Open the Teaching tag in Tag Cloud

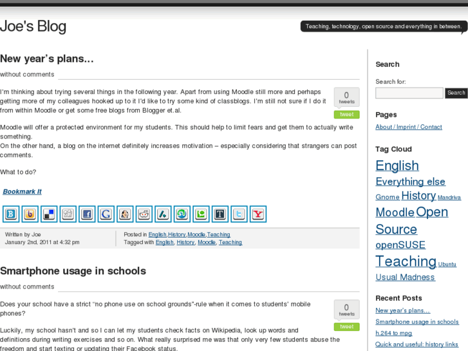pyautogui.click(x=406, y=261)
